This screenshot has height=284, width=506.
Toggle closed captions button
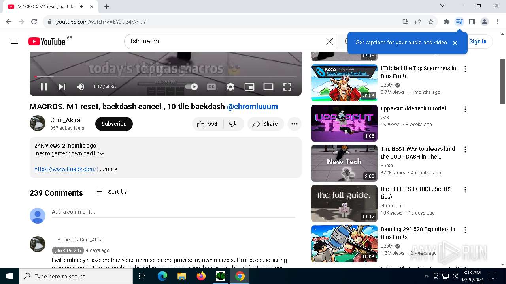point(211,87)
